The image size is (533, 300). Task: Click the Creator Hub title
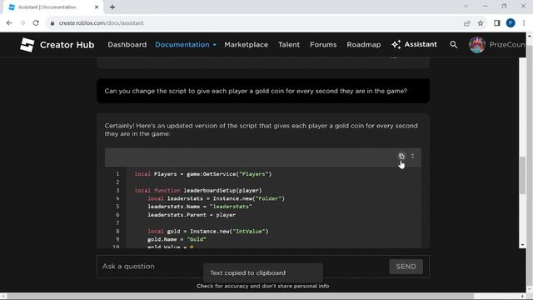67,45
